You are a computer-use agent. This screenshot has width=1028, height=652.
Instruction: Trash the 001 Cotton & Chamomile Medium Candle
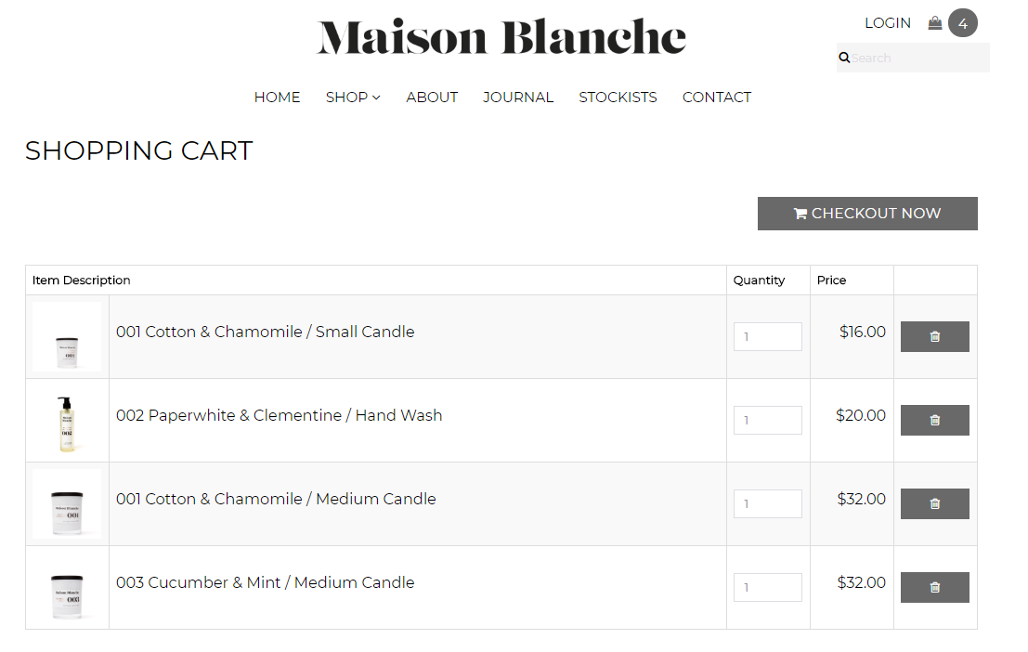[934, 503]
